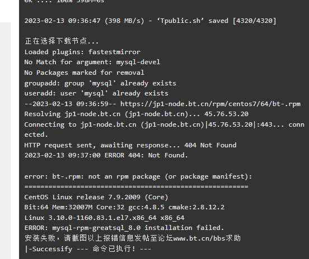
Task: Click the Linux 3.10.0-1160.83.1.el7 kernel line
Action: pos(105,218)
